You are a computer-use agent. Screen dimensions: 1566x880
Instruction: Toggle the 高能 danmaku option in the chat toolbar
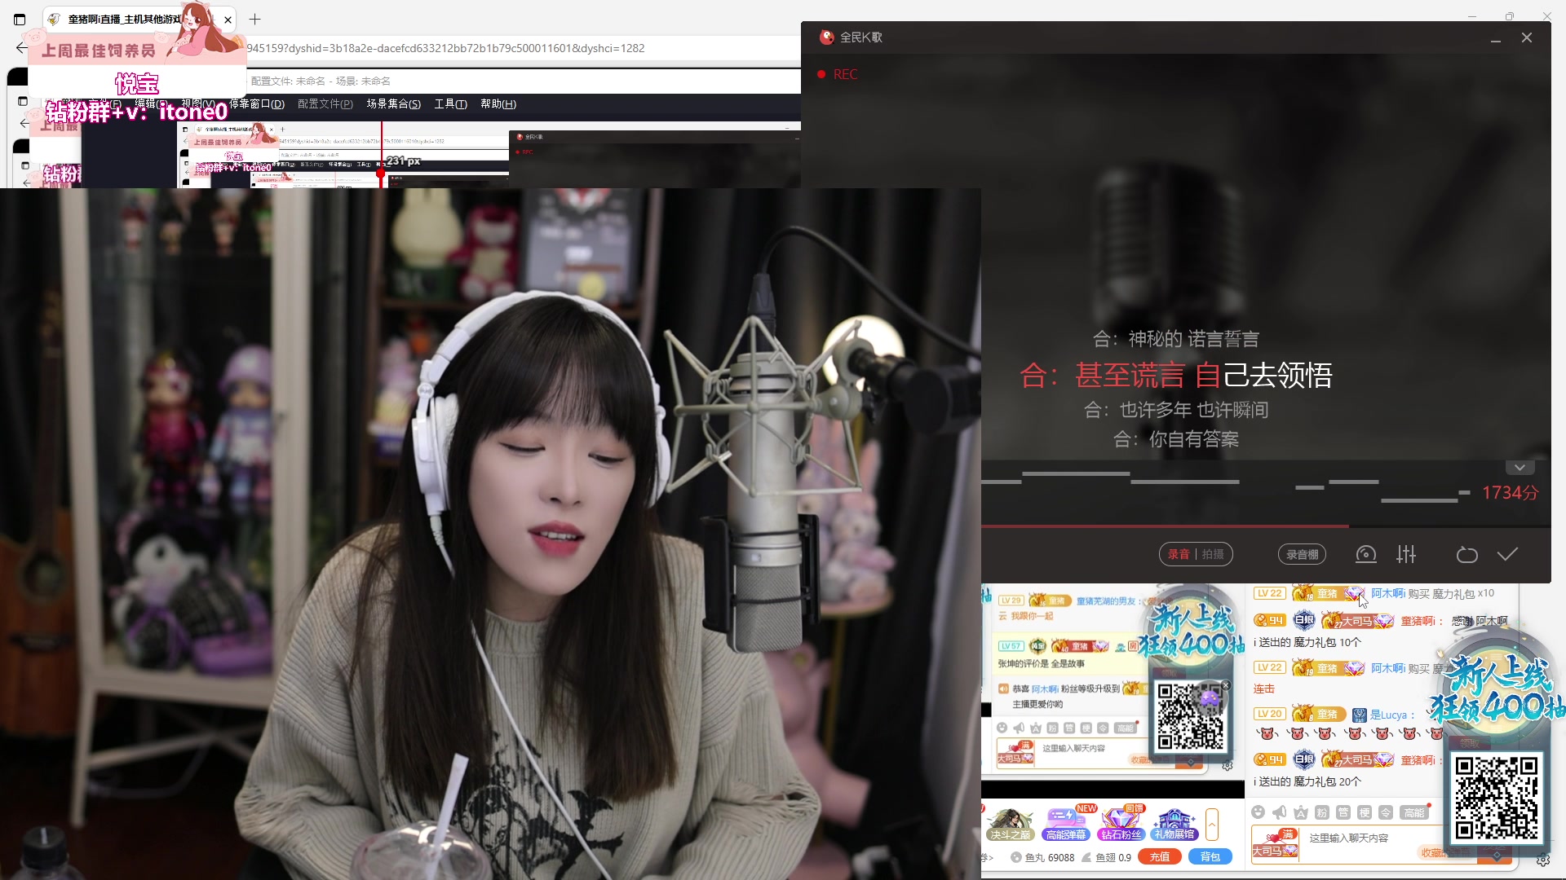(x=1413, y=812)
